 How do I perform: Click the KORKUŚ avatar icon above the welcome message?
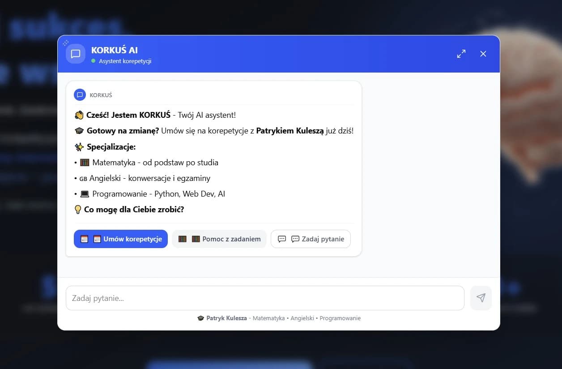[80, 94]
